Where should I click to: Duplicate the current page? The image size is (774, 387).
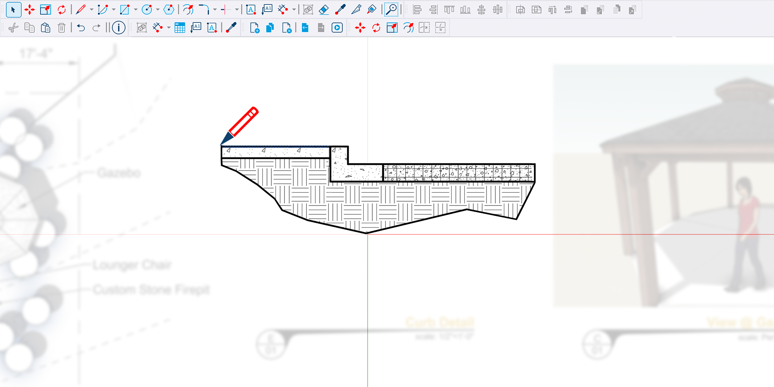[270, 28]
